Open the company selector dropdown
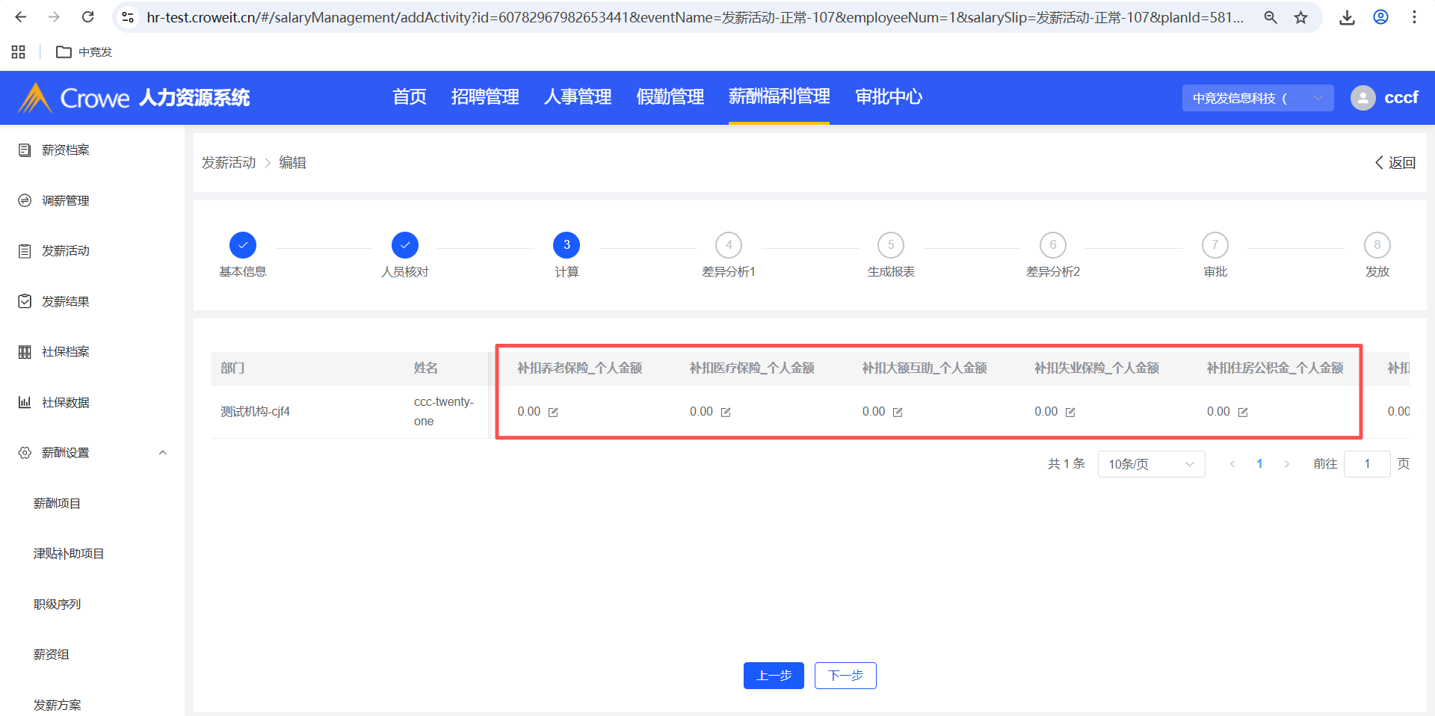Image resolution: width=1435 pixels, height=716 pixels. [1257, 98]
